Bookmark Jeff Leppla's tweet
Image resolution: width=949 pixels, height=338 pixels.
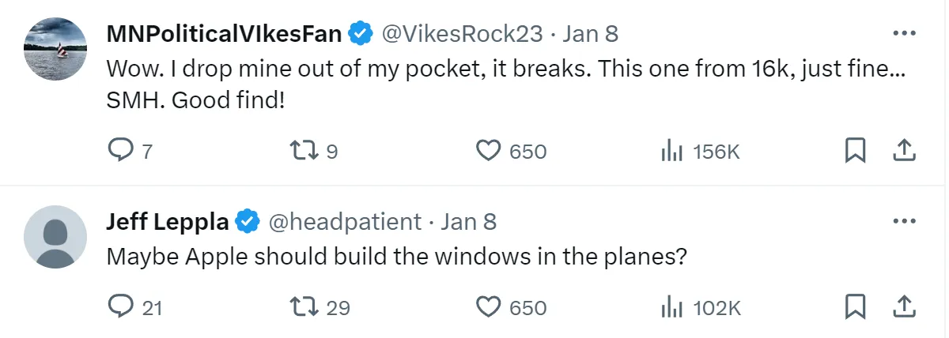click(855, 306)
